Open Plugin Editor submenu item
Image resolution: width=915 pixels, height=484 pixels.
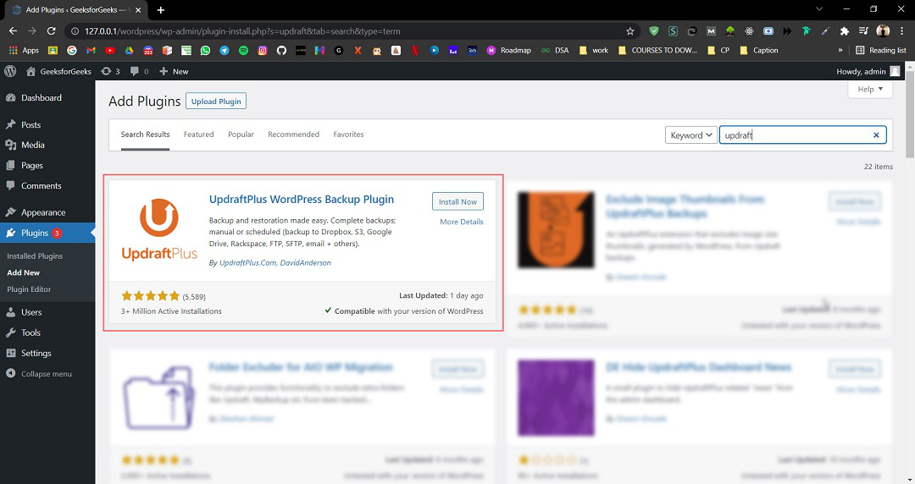tap(29, 289)
